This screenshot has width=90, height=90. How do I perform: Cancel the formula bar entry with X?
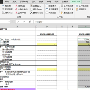(18, 22)
